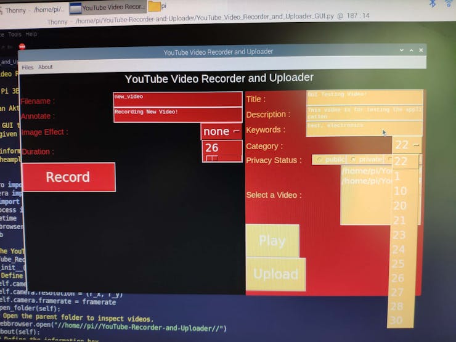Screen dimensions: 456x342
Task: Choose category 26 from the list
Action: coord(402,278)
